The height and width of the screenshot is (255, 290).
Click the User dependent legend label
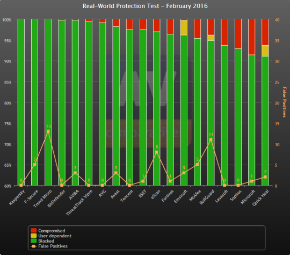tap(55, 236)
